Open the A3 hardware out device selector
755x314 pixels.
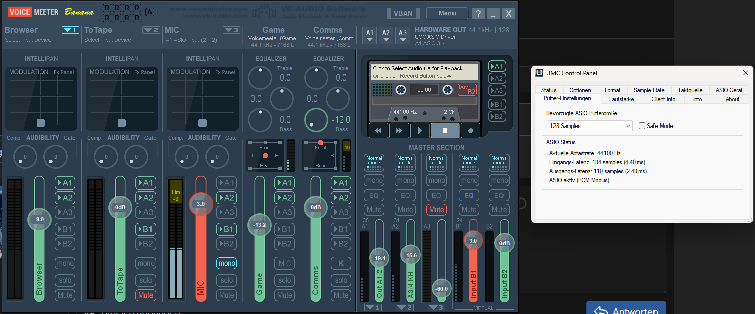[x=402, y=35]
